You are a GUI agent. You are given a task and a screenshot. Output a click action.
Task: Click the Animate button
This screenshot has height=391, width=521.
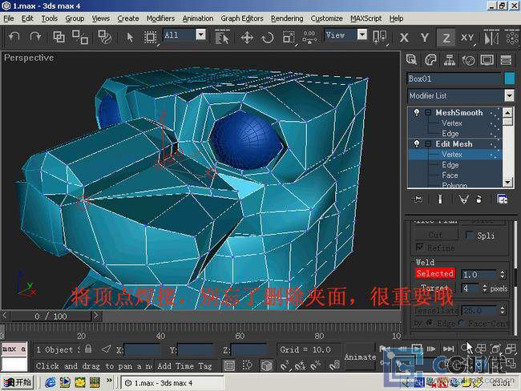point(360,357)
